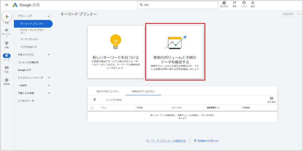This screenshot has height=151, width=303.
Task: Click the search field containing SEO
Action: (178, 5)
